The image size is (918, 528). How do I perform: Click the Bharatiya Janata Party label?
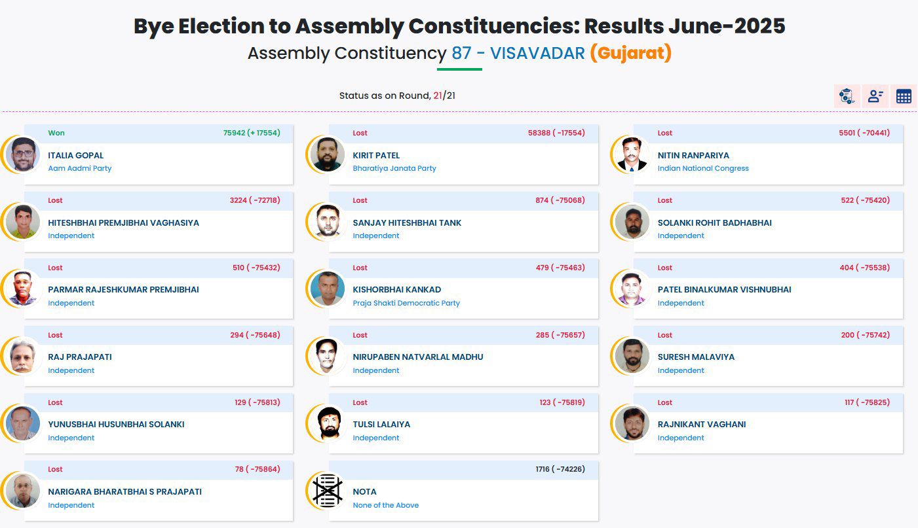pyautogui.click(x=394, y=168)
